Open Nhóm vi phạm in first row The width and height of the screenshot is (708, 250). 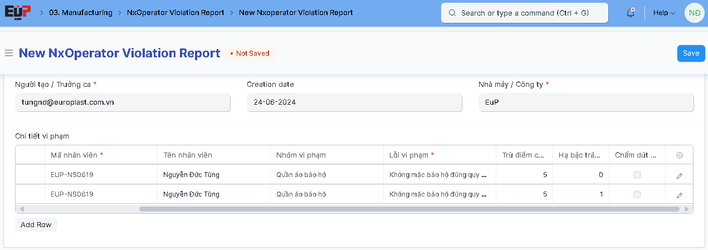click(326, 175)
